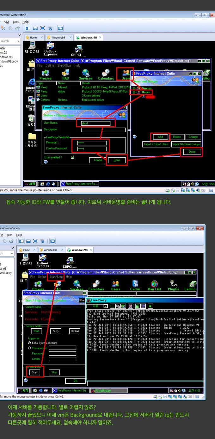This screenshot has width=215, height=439.
Task: Click the Service mode Stop button
Action: 56,331
